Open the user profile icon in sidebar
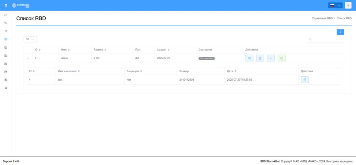This screenshot has height=165, width=356. (x=6, y=88)
